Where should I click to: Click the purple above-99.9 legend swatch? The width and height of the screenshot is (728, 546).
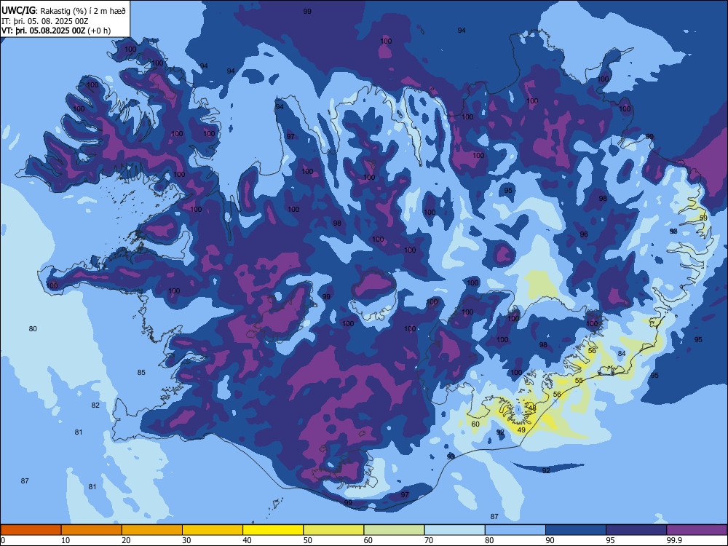click(x=697, y=530)
